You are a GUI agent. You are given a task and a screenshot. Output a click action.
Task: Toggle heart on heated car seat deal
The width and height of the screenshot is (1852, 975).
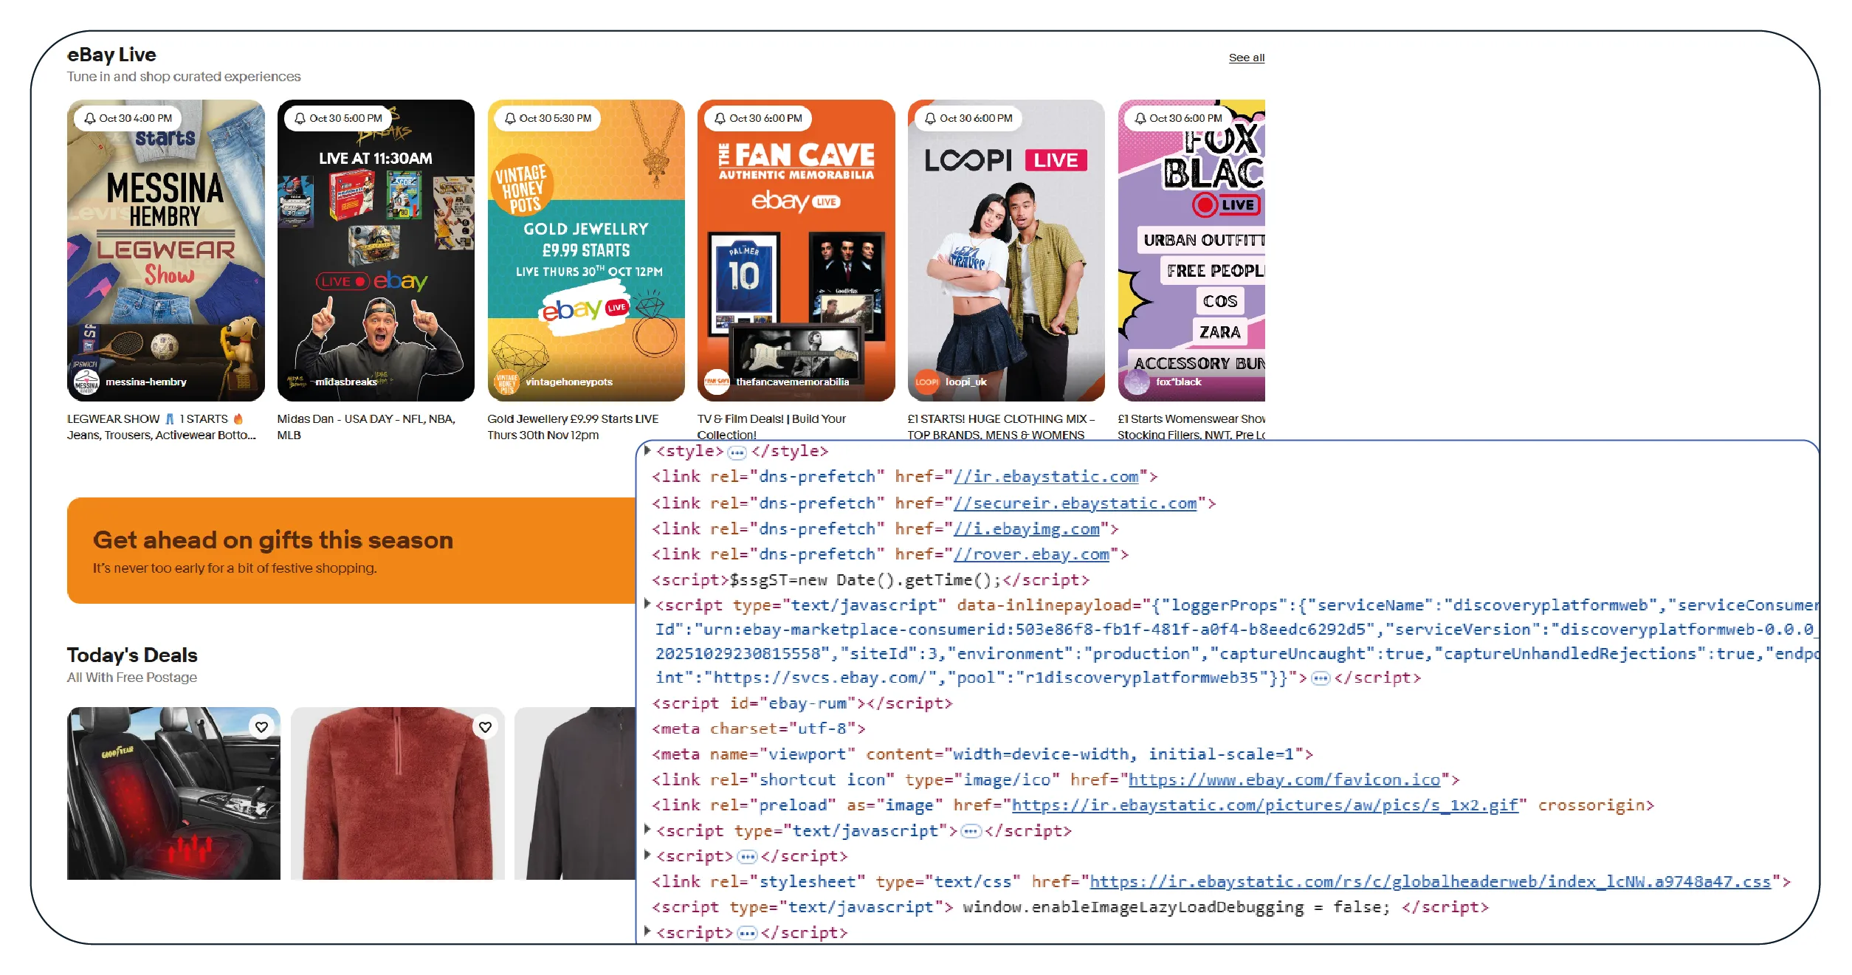click(x=261, y=727)
